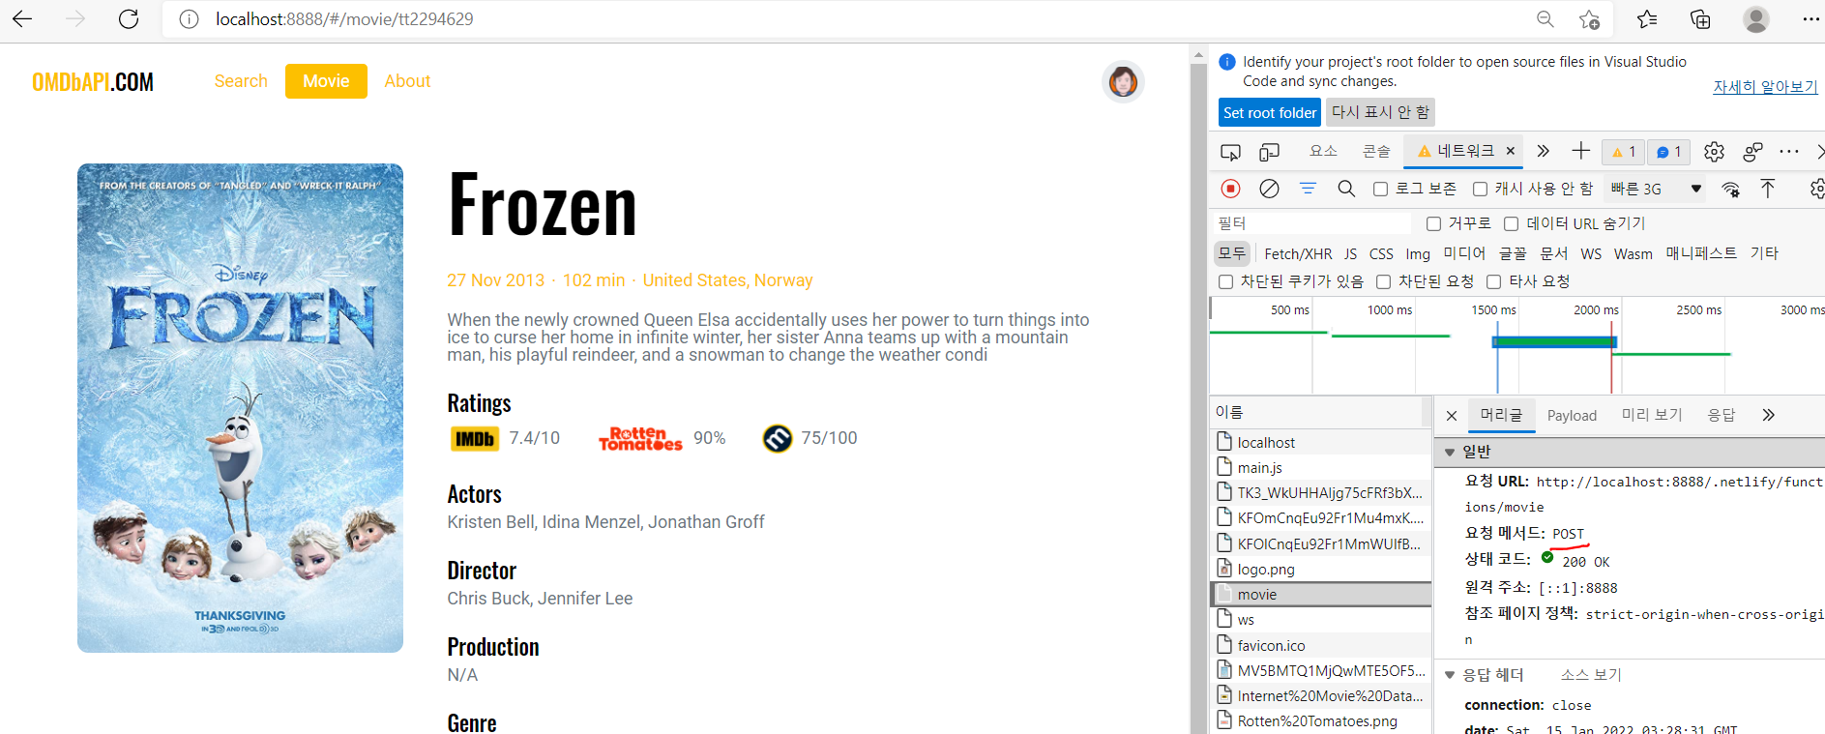Click the warnings count badge

(1623, 152)
